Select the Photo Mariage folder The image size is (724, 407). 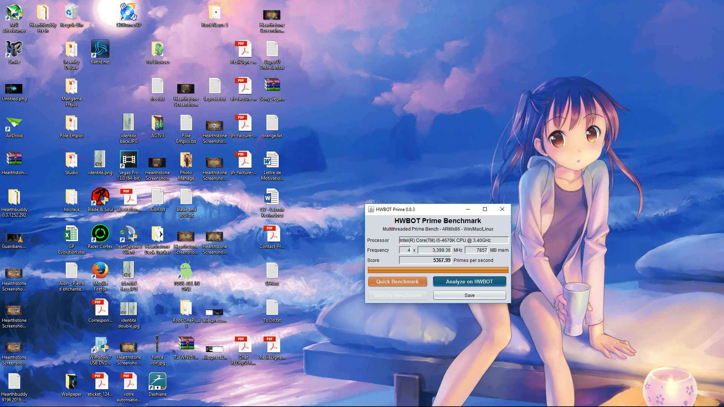point(186,166)
